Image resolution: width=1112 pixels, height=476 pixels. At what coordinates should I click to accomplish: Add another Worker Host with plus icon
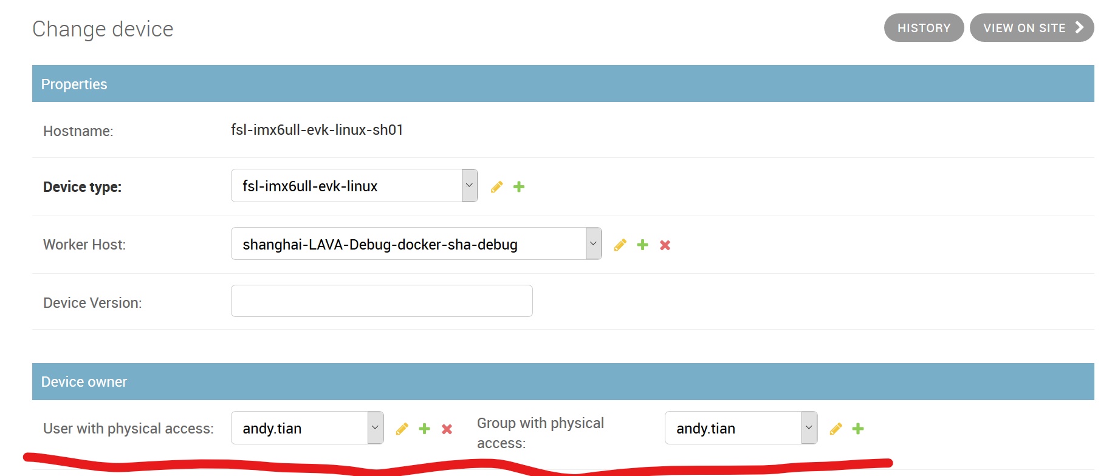pos(642,245)
